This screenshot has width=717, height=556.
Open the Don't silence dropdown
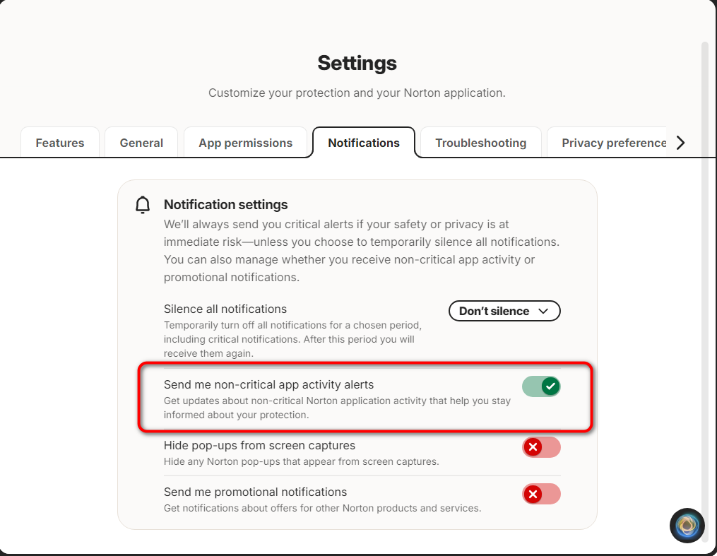(504, 311)
